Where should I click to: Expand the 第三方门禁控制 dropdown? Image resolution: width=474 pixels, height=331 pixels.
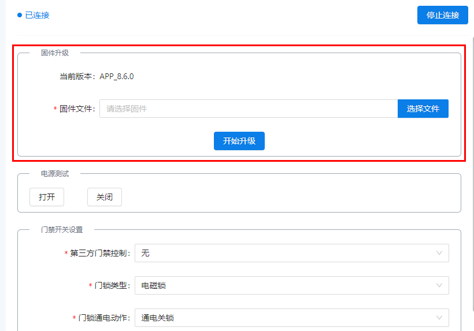[291, 253]
